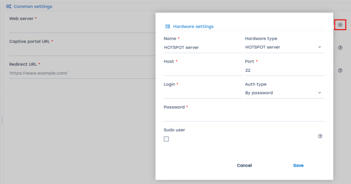Open help icon beside Captive portal URL
351x184 pixels.
[340, 48]
